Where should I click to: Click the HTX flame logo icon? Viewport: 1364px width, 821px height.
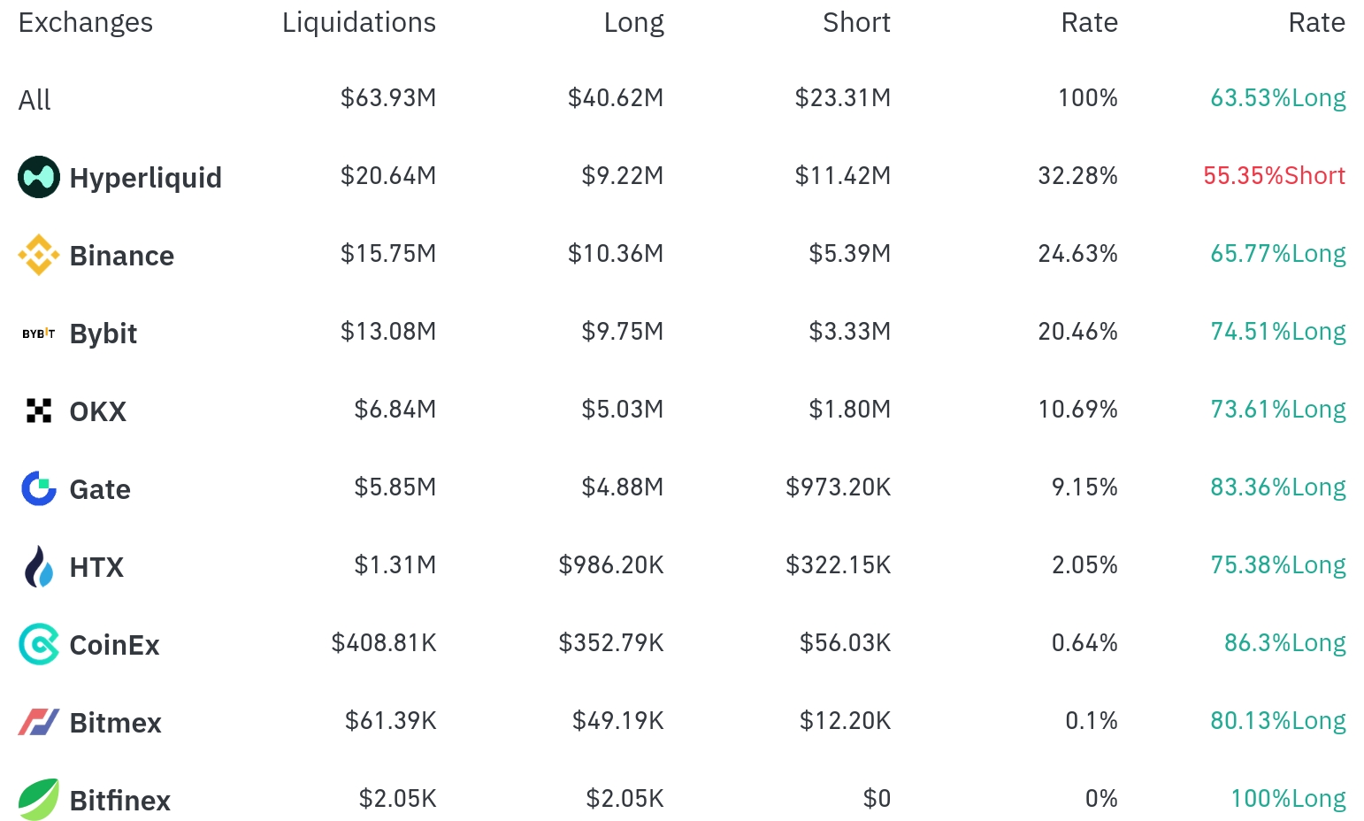39,566
